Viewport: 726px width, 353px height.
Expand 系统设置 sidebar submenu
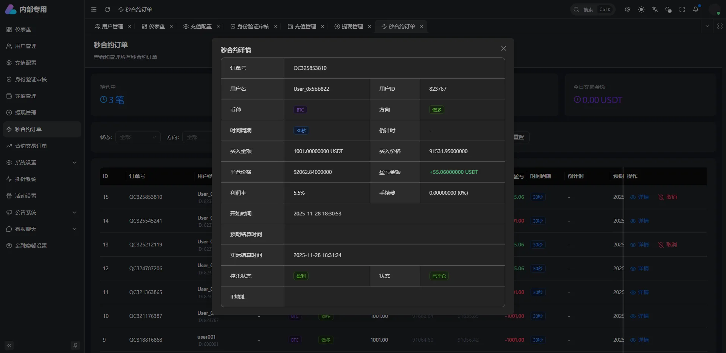(42, 163)
